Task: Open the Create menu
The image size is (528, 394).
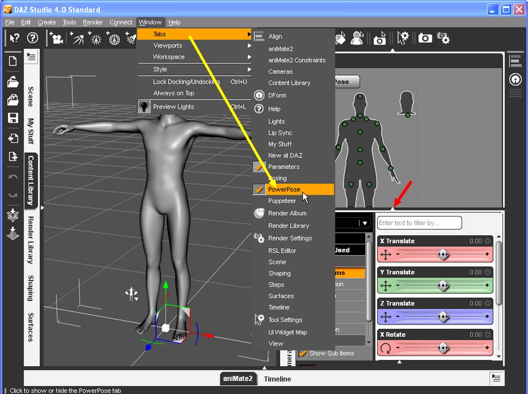Action: pyautogui.click(x=47, y=22)
